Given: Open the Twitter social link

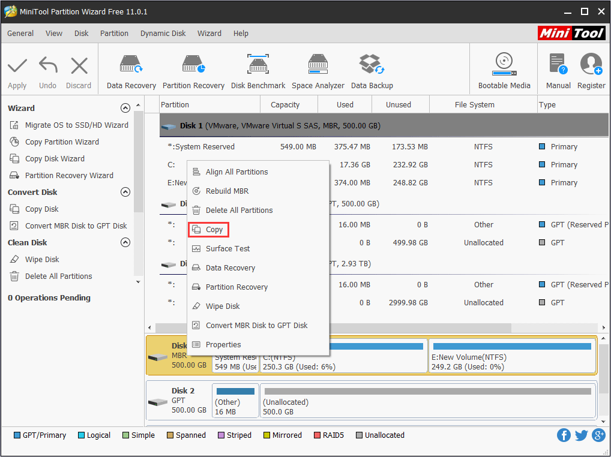Looking at the screenshot, I should click(x=581, y=435).
